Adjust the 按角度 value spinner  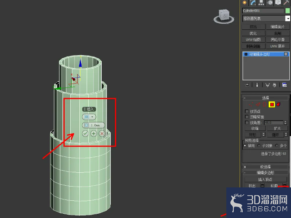tap(285, 123)
